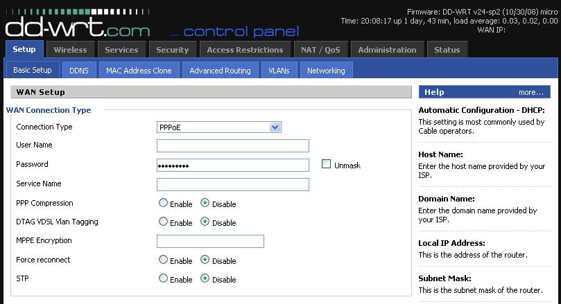Image resolution: width=561 pixels, height=304 pixels.
Task: Click the dd-wrt.com logo
Action: click(x=78, y=24)
